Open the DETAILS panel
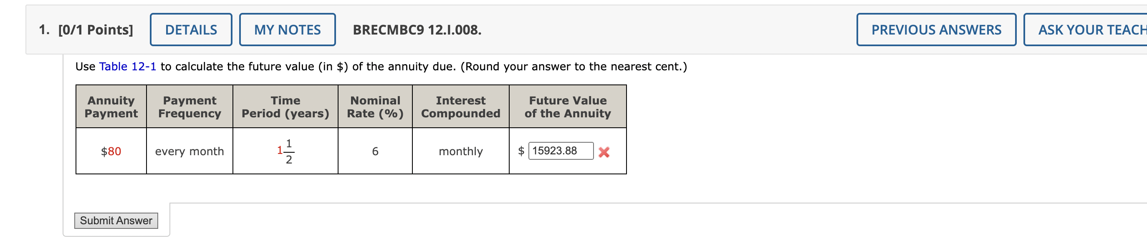 pos(191,29)
